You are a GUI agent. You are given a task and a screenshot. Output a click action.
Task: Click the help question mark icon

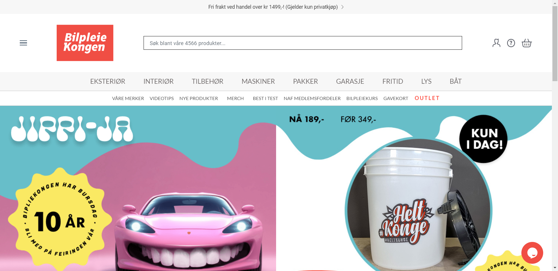point(511,43)
